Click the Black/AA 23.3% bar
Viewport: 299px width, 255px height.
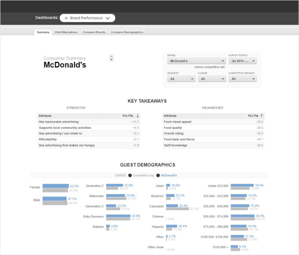tap(170, 195)
